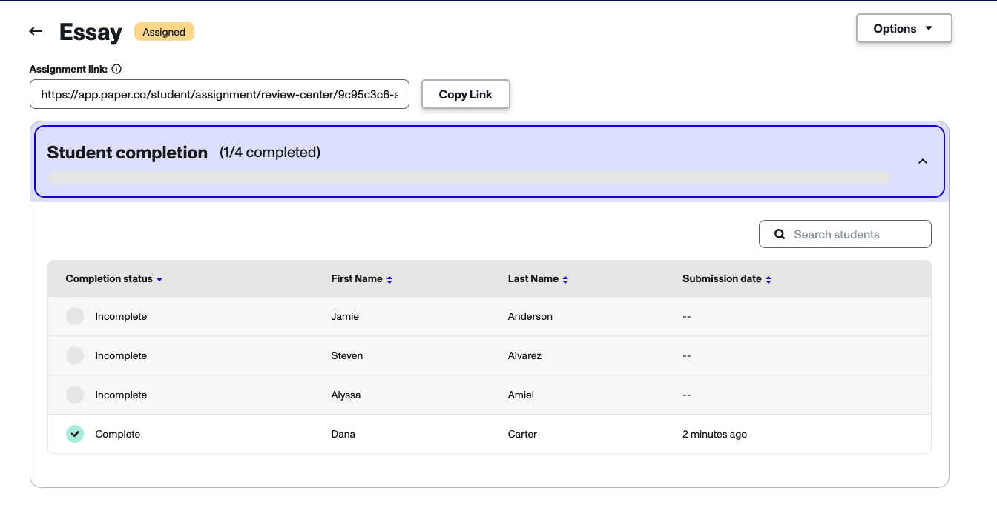Click the assignment link URL field
Viewport: 997px width, 511px height.
coord(220,94)
